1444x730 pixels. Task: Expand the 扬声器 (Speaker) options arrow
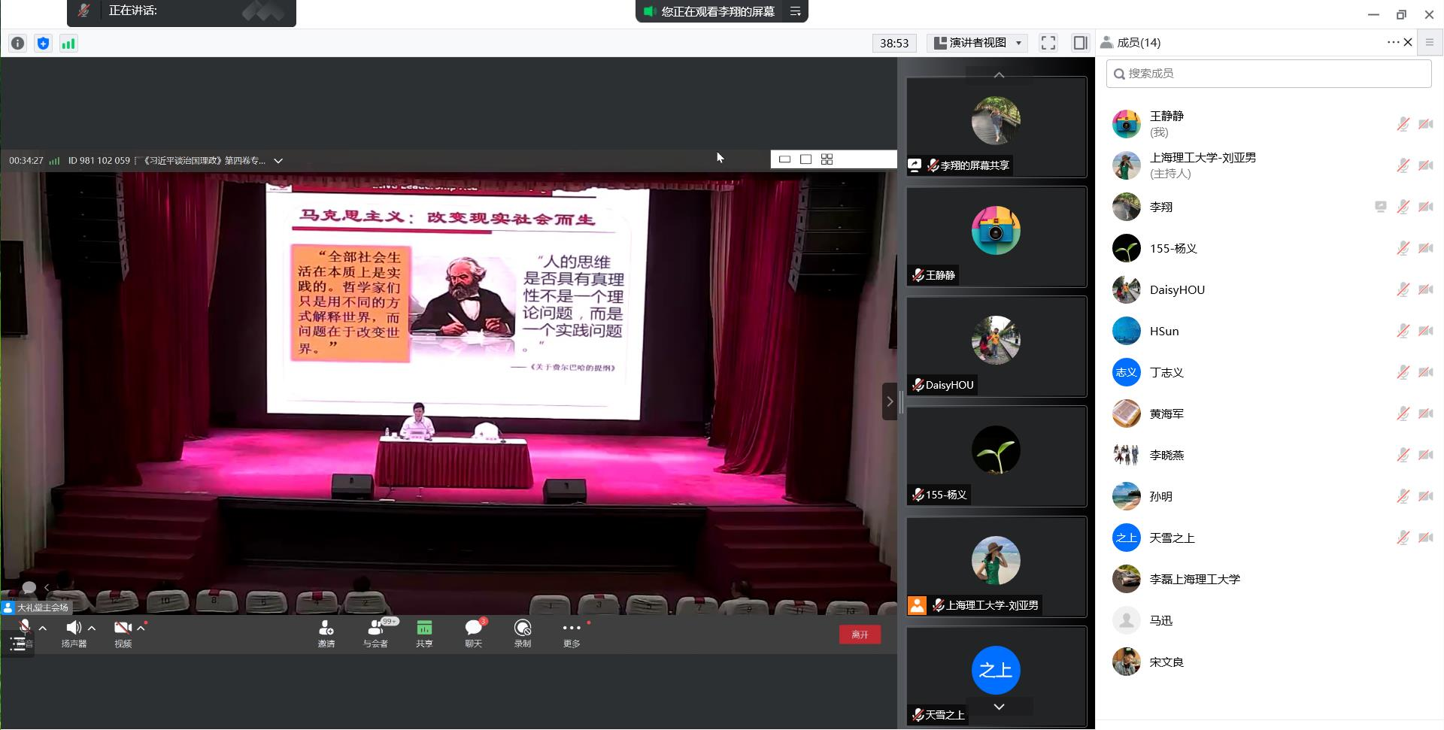92,628
